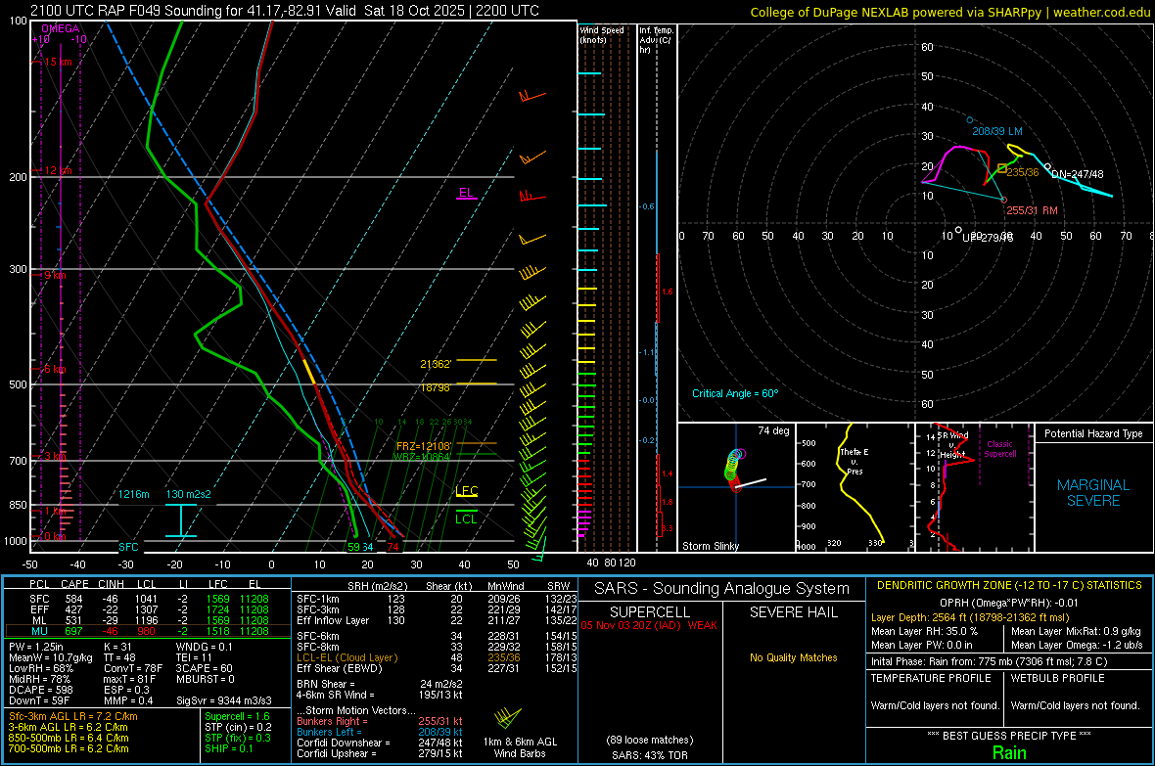This screenshot has height=766, width=1155.
Task: Click the magenta EL label on the skew-T
Action: pyautogui.click(x=466, y=193)
